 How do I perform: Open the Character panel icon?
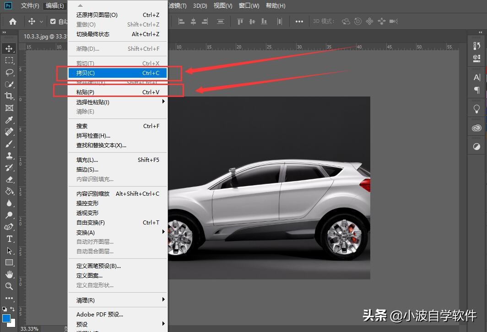click(476, 77)
